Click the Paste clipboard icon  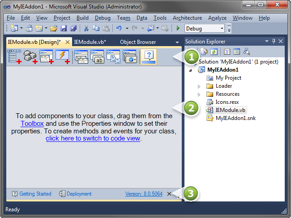tap(106, 28)
